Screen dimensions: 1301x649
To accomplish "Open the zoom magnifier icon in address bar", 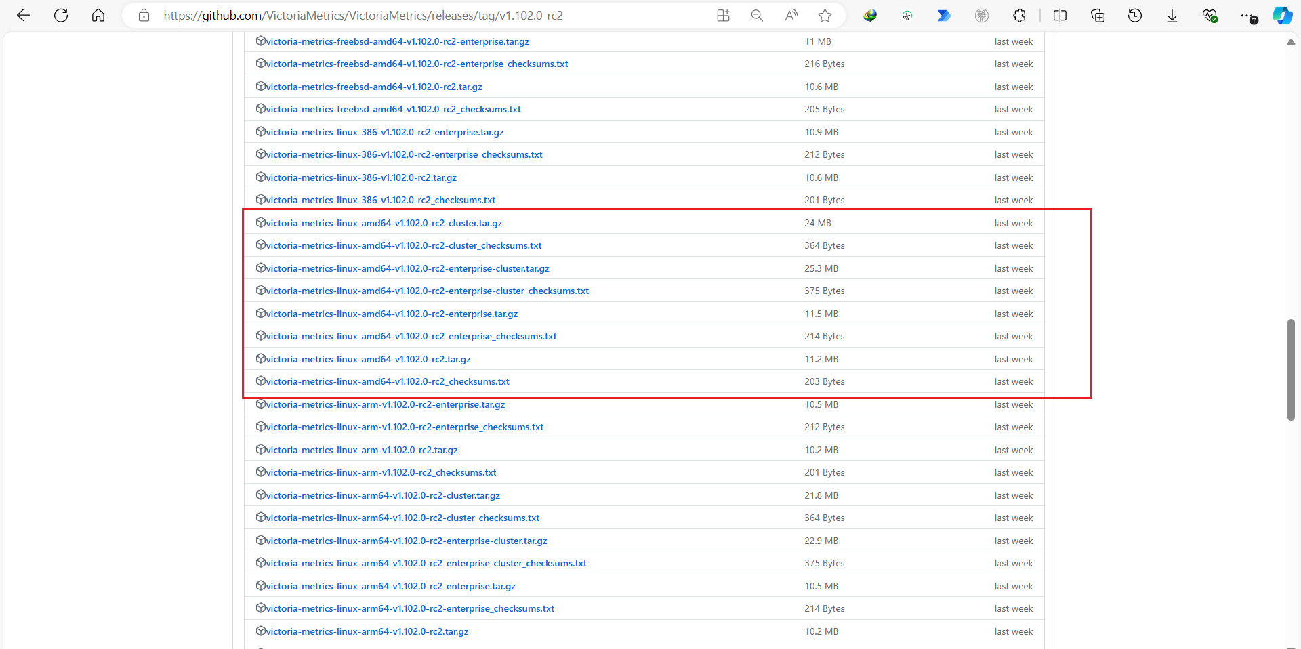I will (757, 16).
